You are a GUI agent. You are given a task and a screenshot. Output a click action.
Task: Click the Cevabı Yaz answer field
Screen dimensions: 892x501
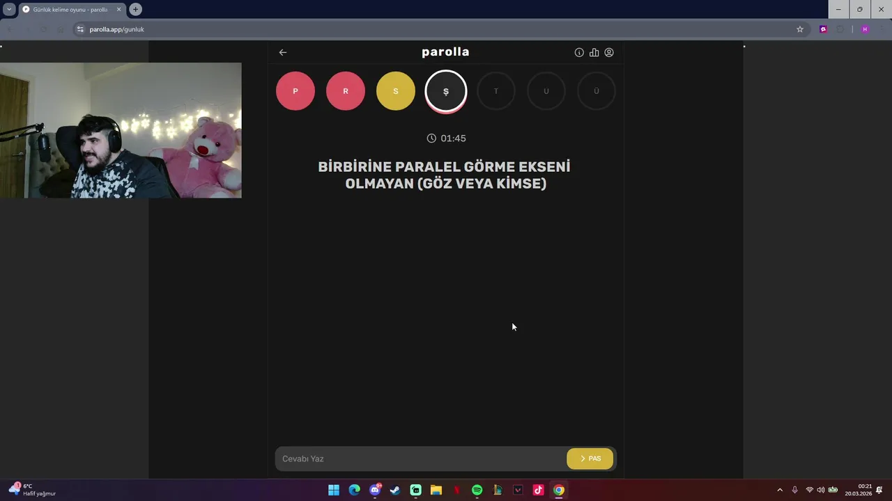421,459
